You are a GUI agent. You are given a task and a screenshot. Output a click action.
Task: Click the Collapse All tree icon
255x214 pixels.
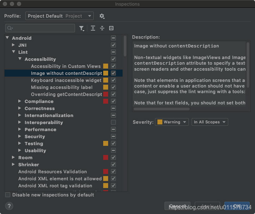tap(102, 28)
